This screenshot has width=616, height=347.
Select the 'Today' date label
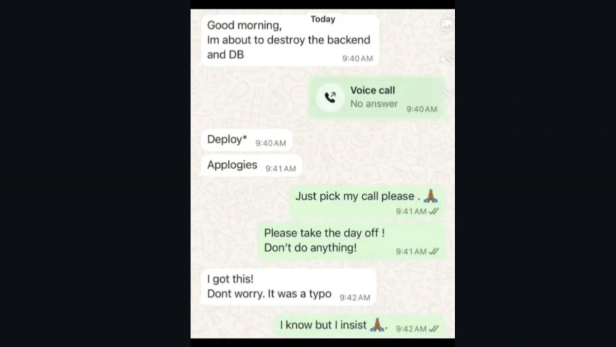pyautogui.click(x=323, y=19)
